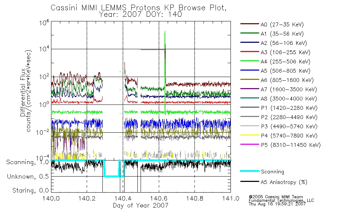Click the A5 Anisotropy (%) legend label
Image resolution: width=339 pixels, height=214 pixels.
284,182
